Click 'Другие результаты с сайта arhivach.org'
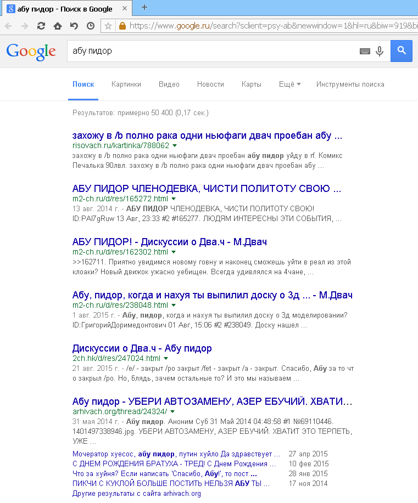 click(137, 494)
